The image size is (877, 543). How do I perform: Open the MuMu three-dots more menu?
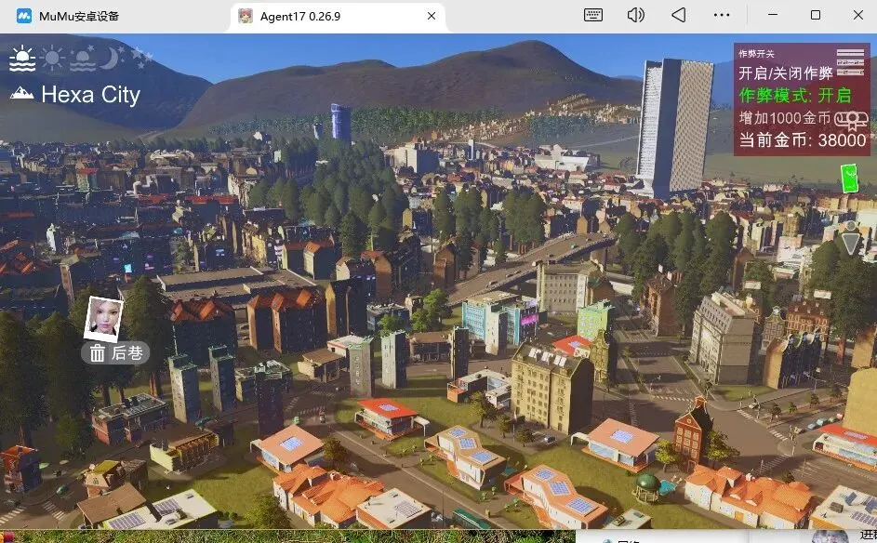(x=722, y=15)
